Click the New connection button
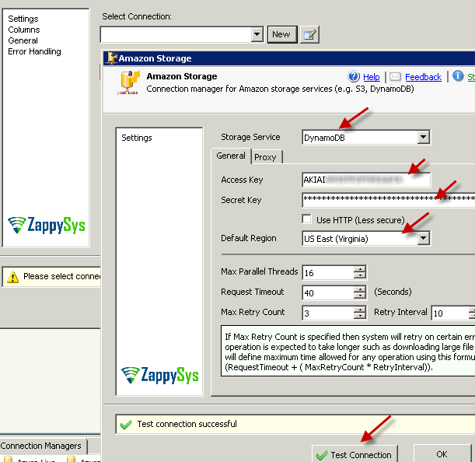The height and width of the screenshot is (462, 475). coord(281,34)
